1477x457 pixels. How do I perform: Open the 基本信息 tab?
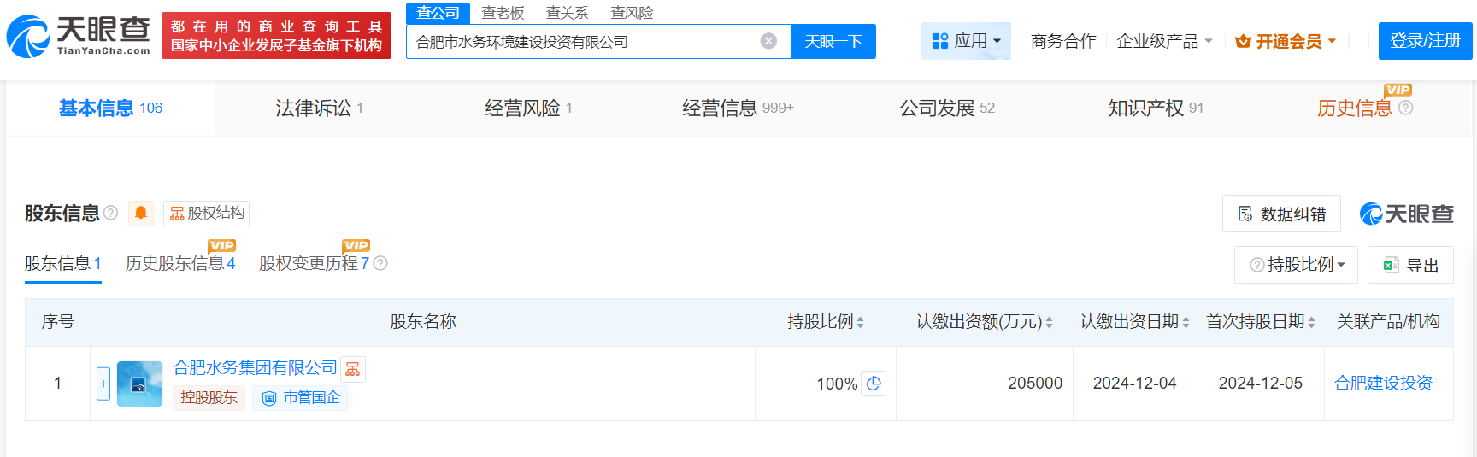point(110,108)
